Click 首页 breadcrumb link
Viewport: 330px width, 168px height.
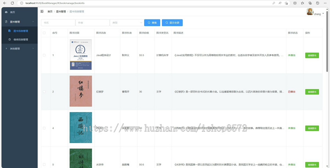click(50, 12)
